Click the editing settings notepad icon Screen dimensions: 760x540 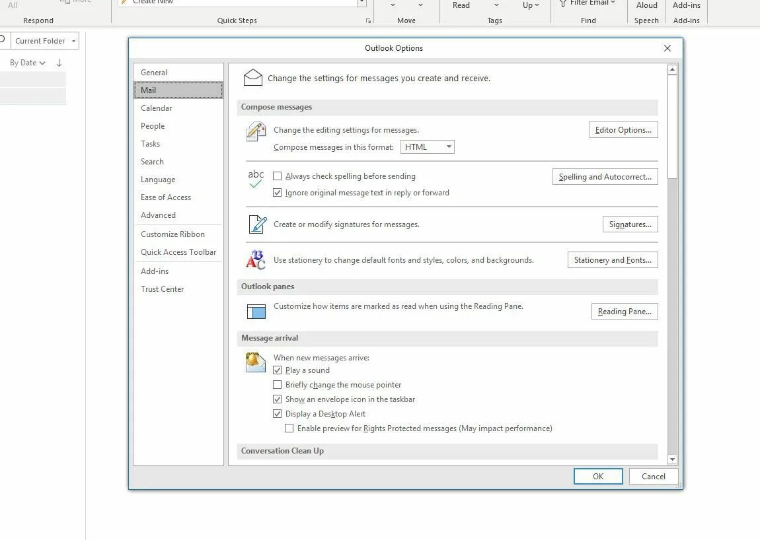tap(256, 131)
